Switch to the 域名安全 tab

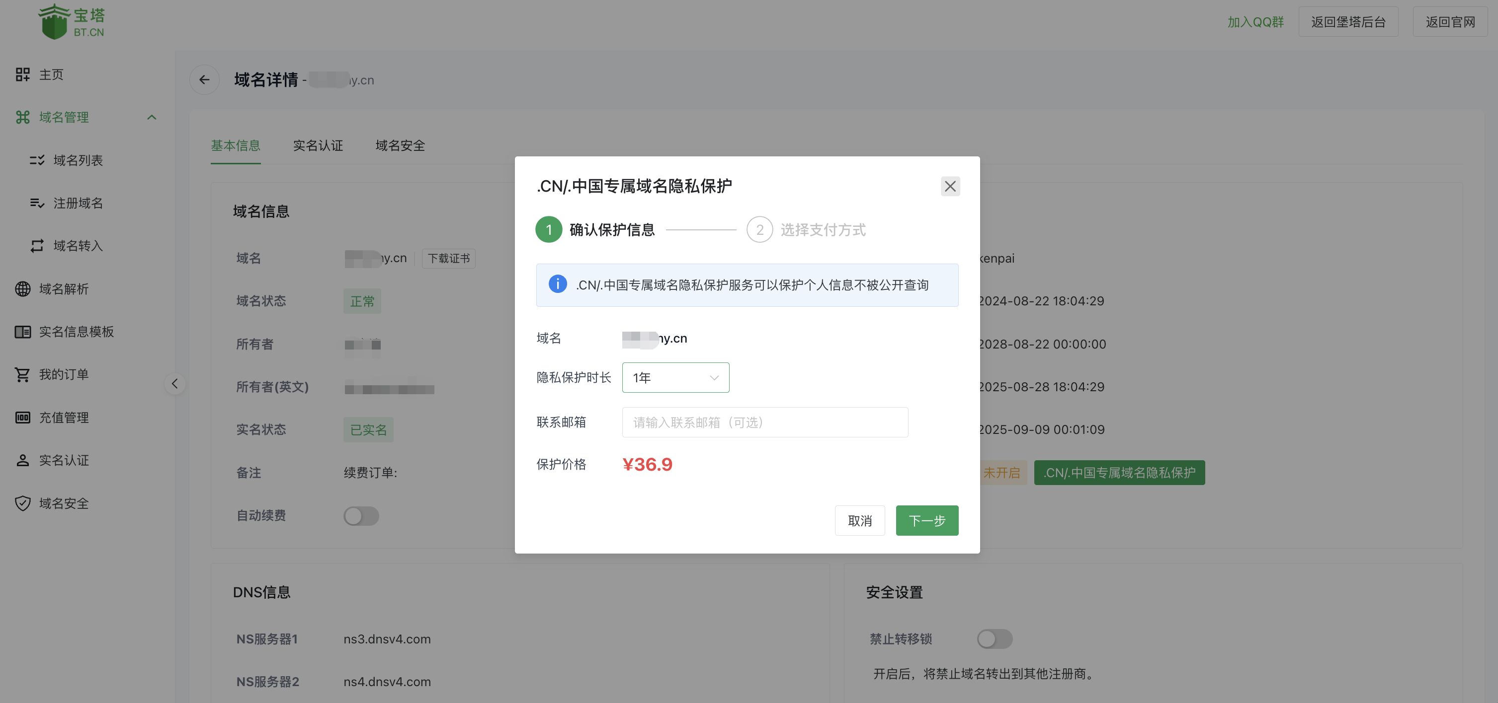click(400, 145)
